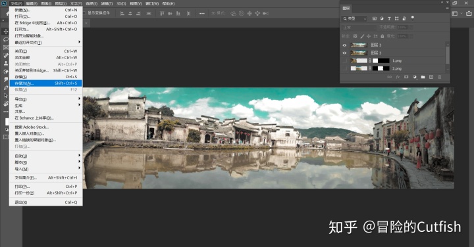Screen dimensions: 474x247
Task: Click lock position icon
Action: point(369,36)
